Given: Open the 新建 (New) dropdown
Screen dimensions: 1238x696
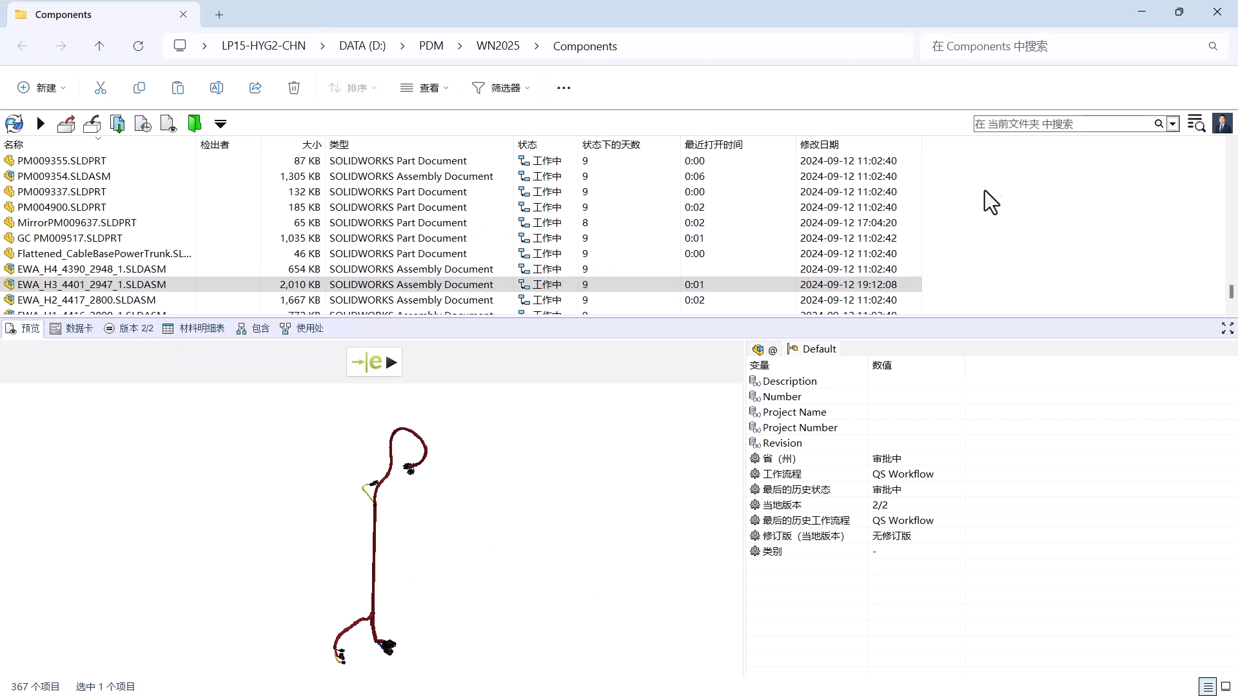Looking at the screenshot, I should [42, 88].
